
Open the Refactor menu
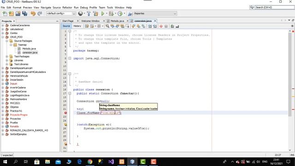tap(67, 7)
